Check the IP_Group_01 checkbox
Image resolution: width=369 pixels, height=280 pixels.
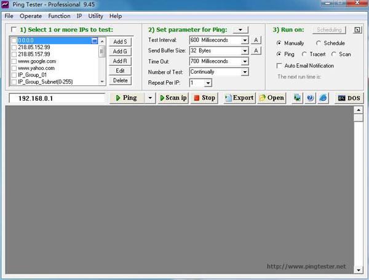tap(14, 75)
